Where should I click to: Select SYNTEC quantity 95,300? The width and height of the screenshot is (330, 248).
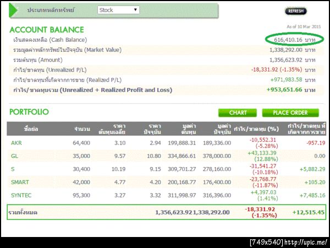pos(81,195)
